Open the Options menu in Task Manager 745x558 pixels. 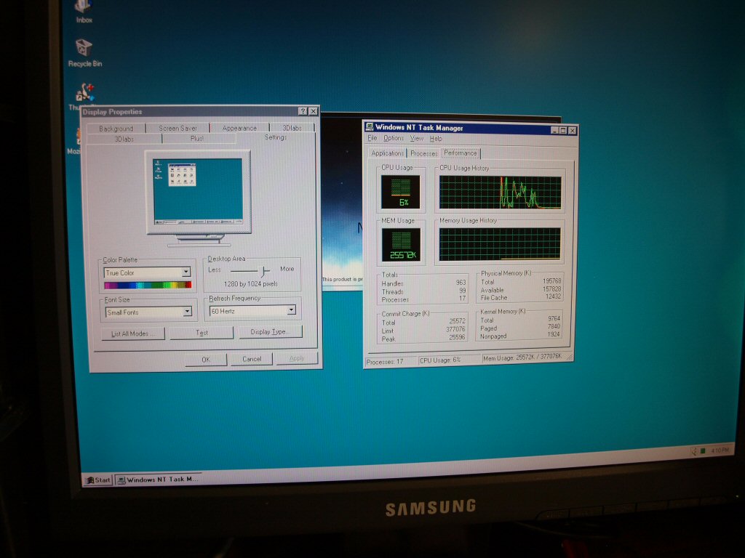pos(394,138)
